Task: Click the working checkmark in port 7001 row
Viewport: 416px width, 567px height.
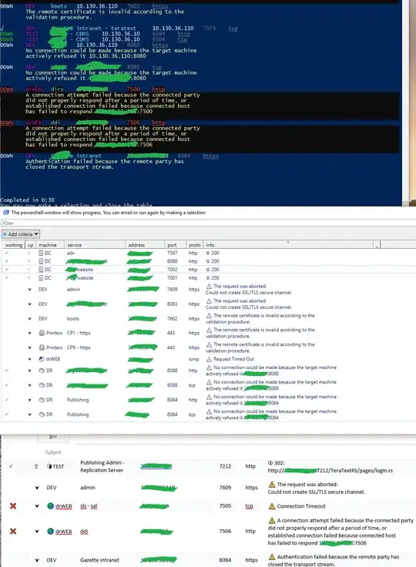Action: point(7,277)
